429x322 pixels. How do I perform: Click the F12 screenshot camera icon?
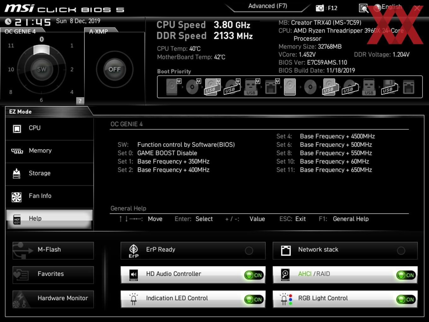point(320,8)
